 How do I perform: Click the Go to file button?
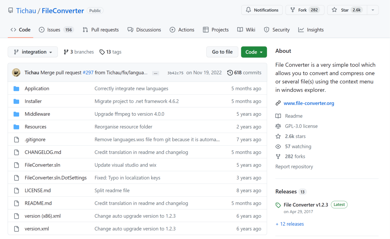222,52
